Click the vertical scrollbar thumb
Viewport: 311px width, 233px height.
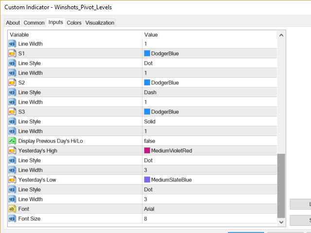point(281,186)
